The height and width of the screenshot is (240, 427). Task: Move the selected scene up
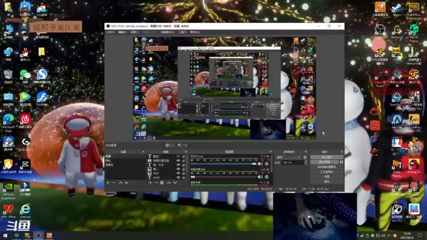[x=121, y=183]
